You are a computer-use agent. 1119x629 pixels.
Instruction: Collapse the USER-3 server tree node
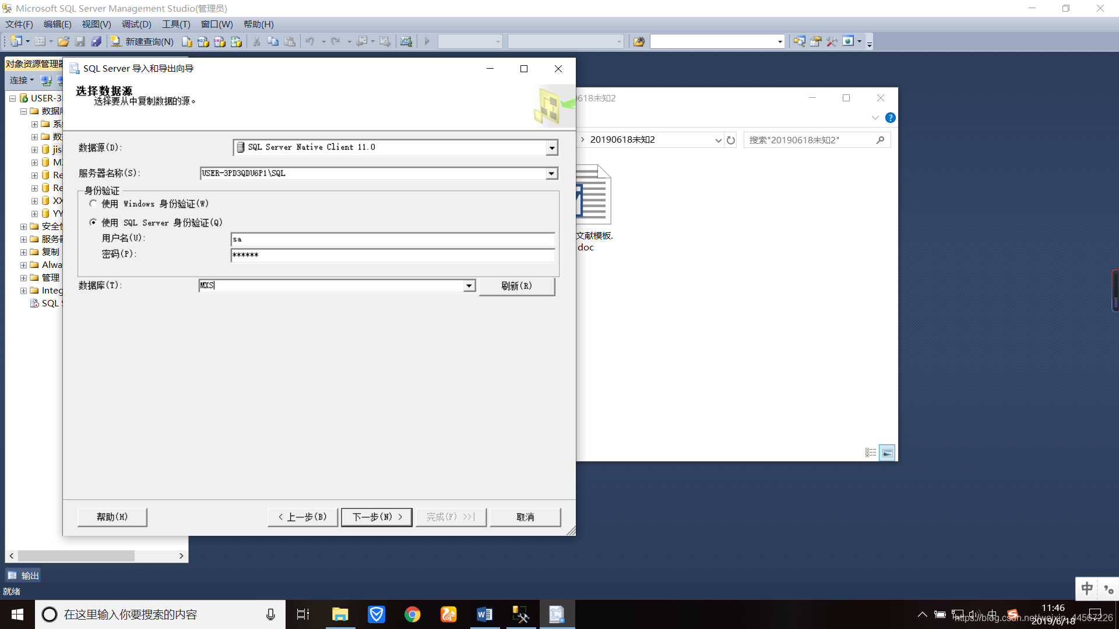click(x=12, y=98)
